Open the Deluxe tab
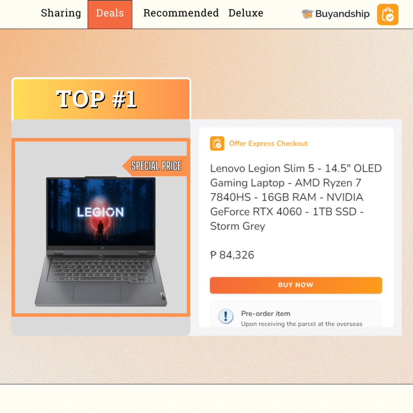This screenshot has width=413, height=413. point(246,13)
